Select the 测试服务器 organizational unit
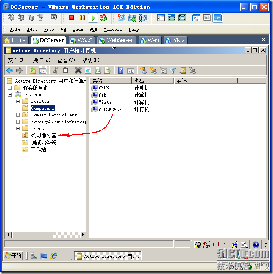 point(43,143)
